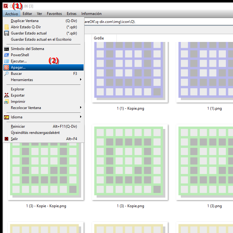Screen dimensions: 233x233
Task: Select thumbnail 1 (1).png
Action: (x=204, y=72)
